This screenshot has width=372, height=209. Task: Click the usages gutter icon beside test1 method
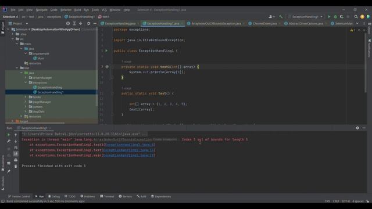107,67
